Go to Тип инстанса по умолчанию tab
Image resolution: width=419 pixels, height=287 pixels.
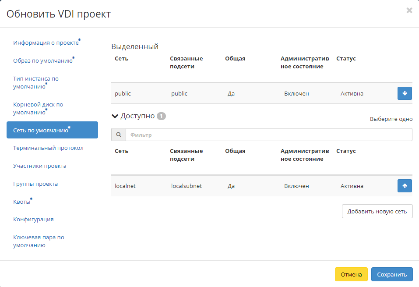[36, 82]
